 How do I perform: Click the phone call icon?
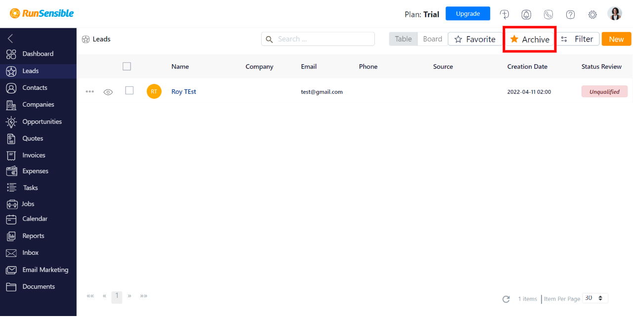tap(548, 14)
